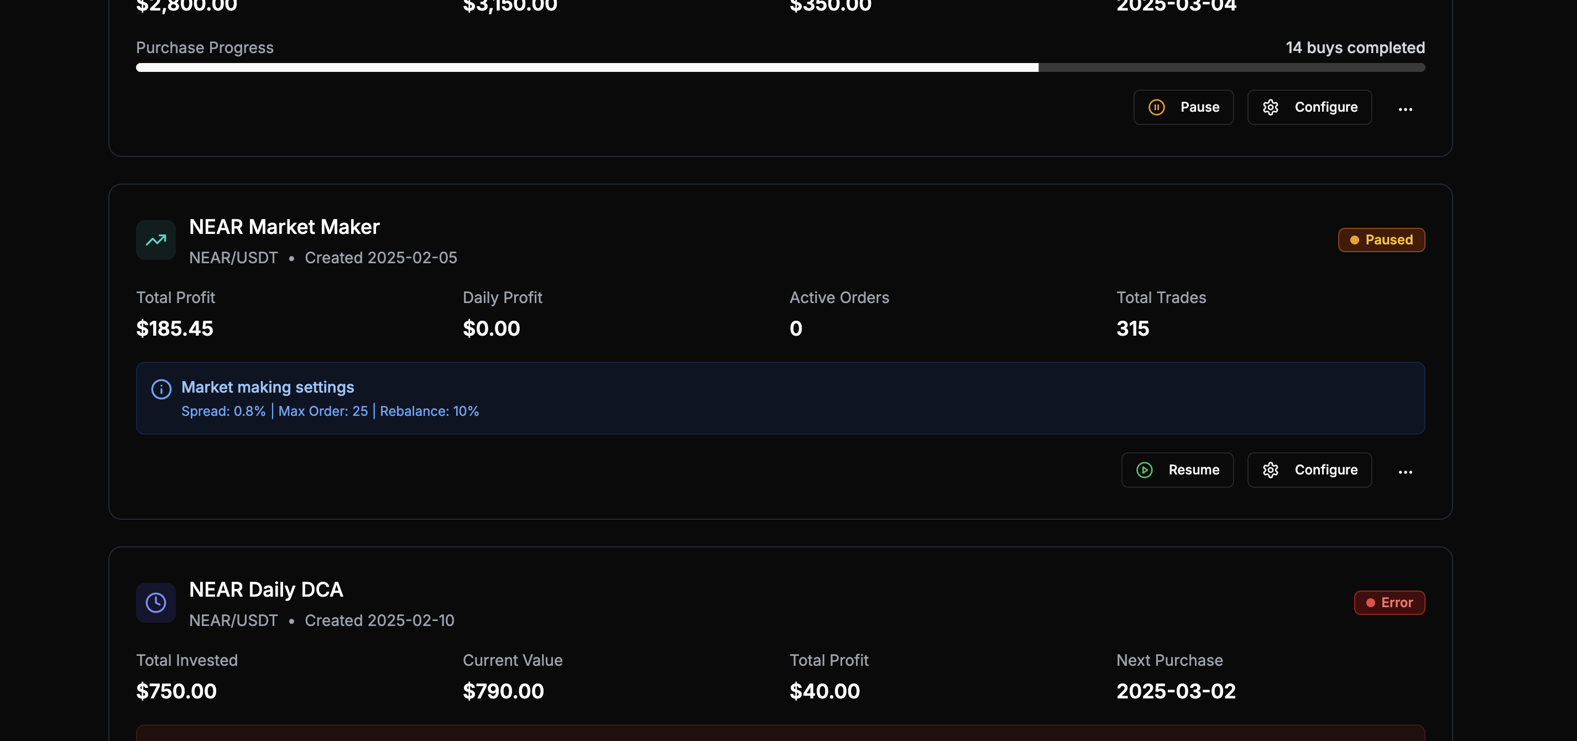Screen dimensions: 1577x741
Task: Open the NEAR Daily DCA bot title
Action: 265,589
